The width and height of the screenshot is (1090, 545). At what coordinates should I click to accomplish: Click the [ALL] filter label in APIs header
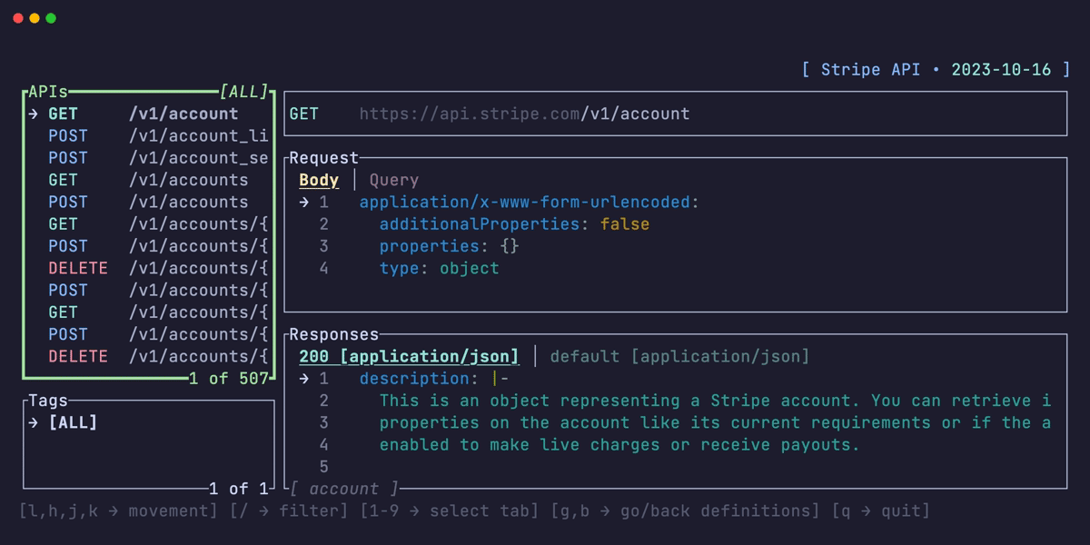click(x=243, y=92)
